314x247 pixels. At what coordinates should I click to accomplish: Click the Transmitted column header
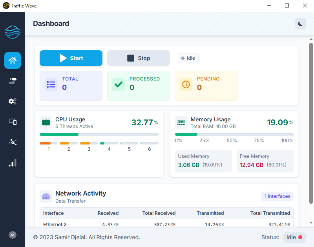(x=210, y=213)
